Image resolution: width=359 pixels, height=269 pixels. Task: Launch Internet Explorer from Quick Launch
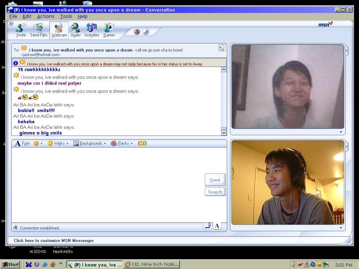[x=45, y=264]
